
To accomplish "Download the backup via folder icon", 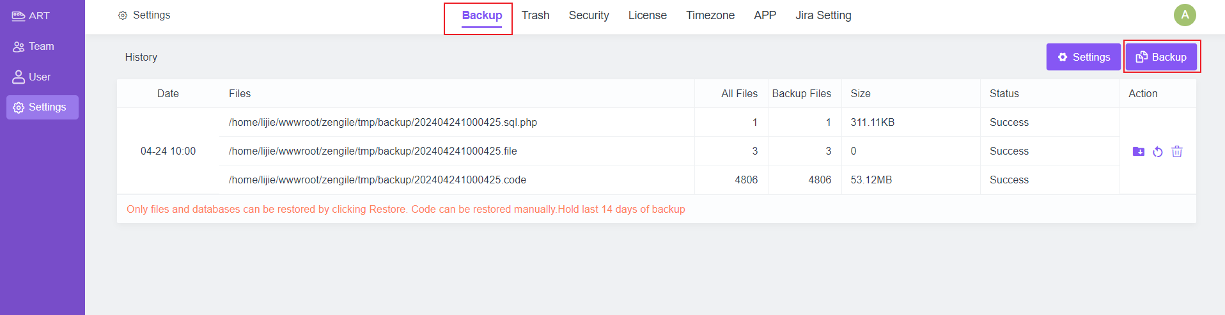I will click(1138, 151).
